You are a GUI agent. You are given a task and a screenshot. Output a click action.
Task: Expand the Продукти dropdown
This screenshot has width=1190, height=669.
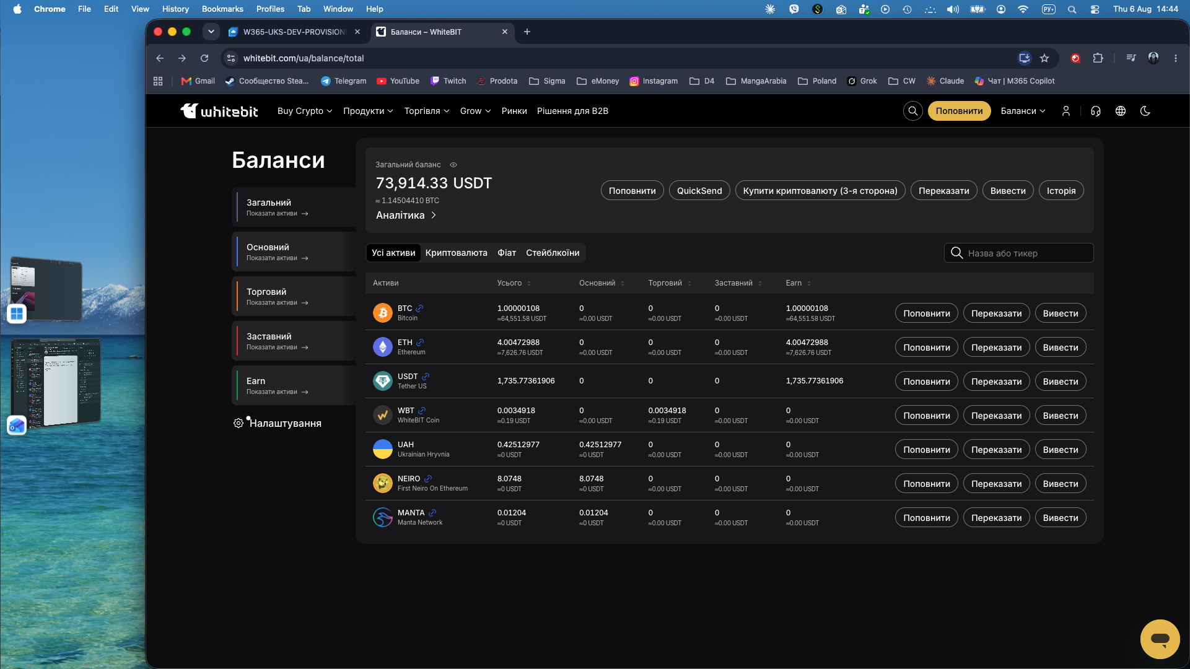pyautogui.click(x=368, y=111)
